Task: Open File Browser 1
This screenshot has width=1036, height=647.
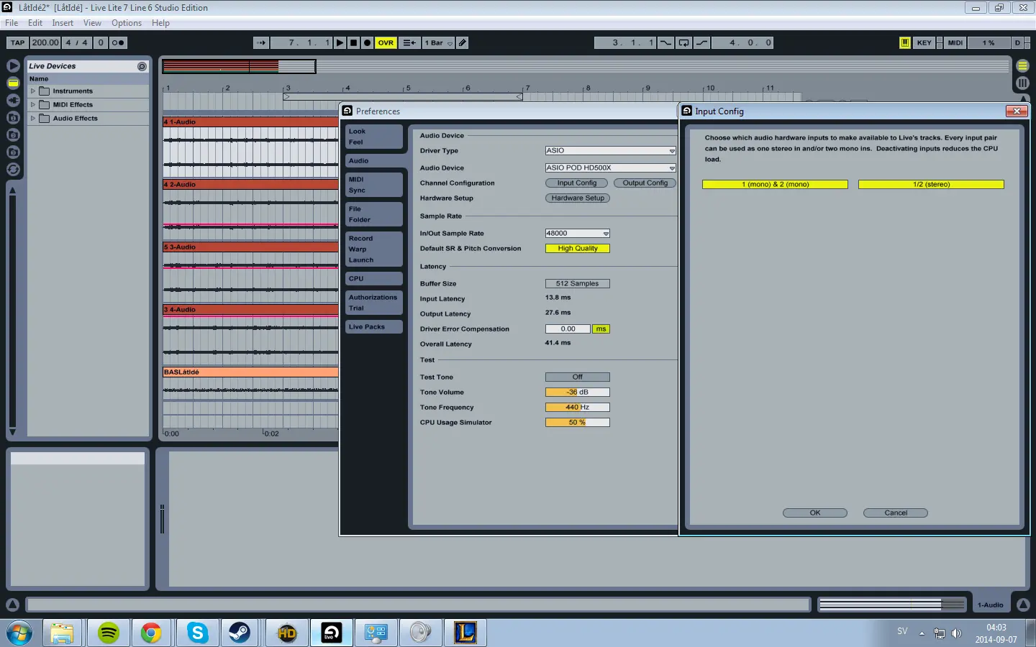Action: [x=13, y=117]
